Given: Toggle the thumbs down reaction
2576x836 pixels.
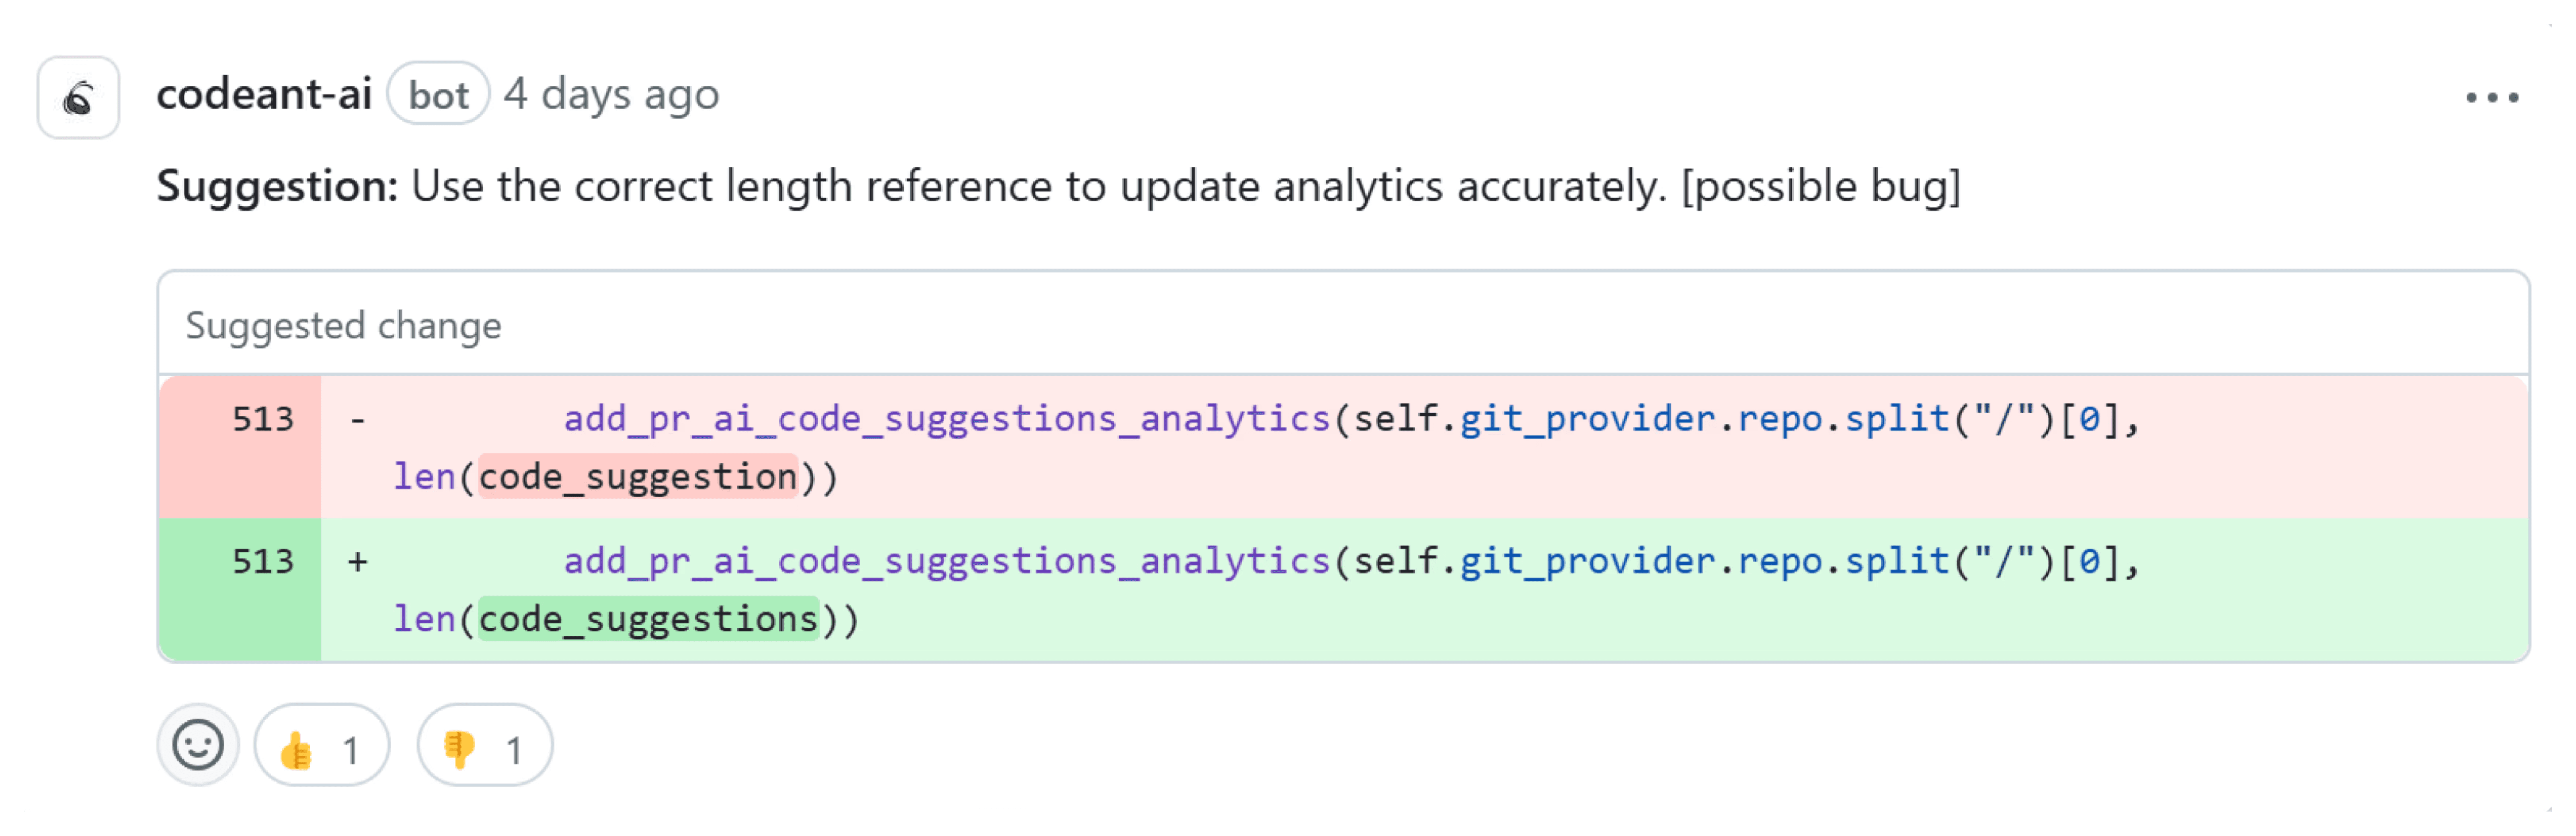Looking at the screenshot, I should click(x=484, y=748).
